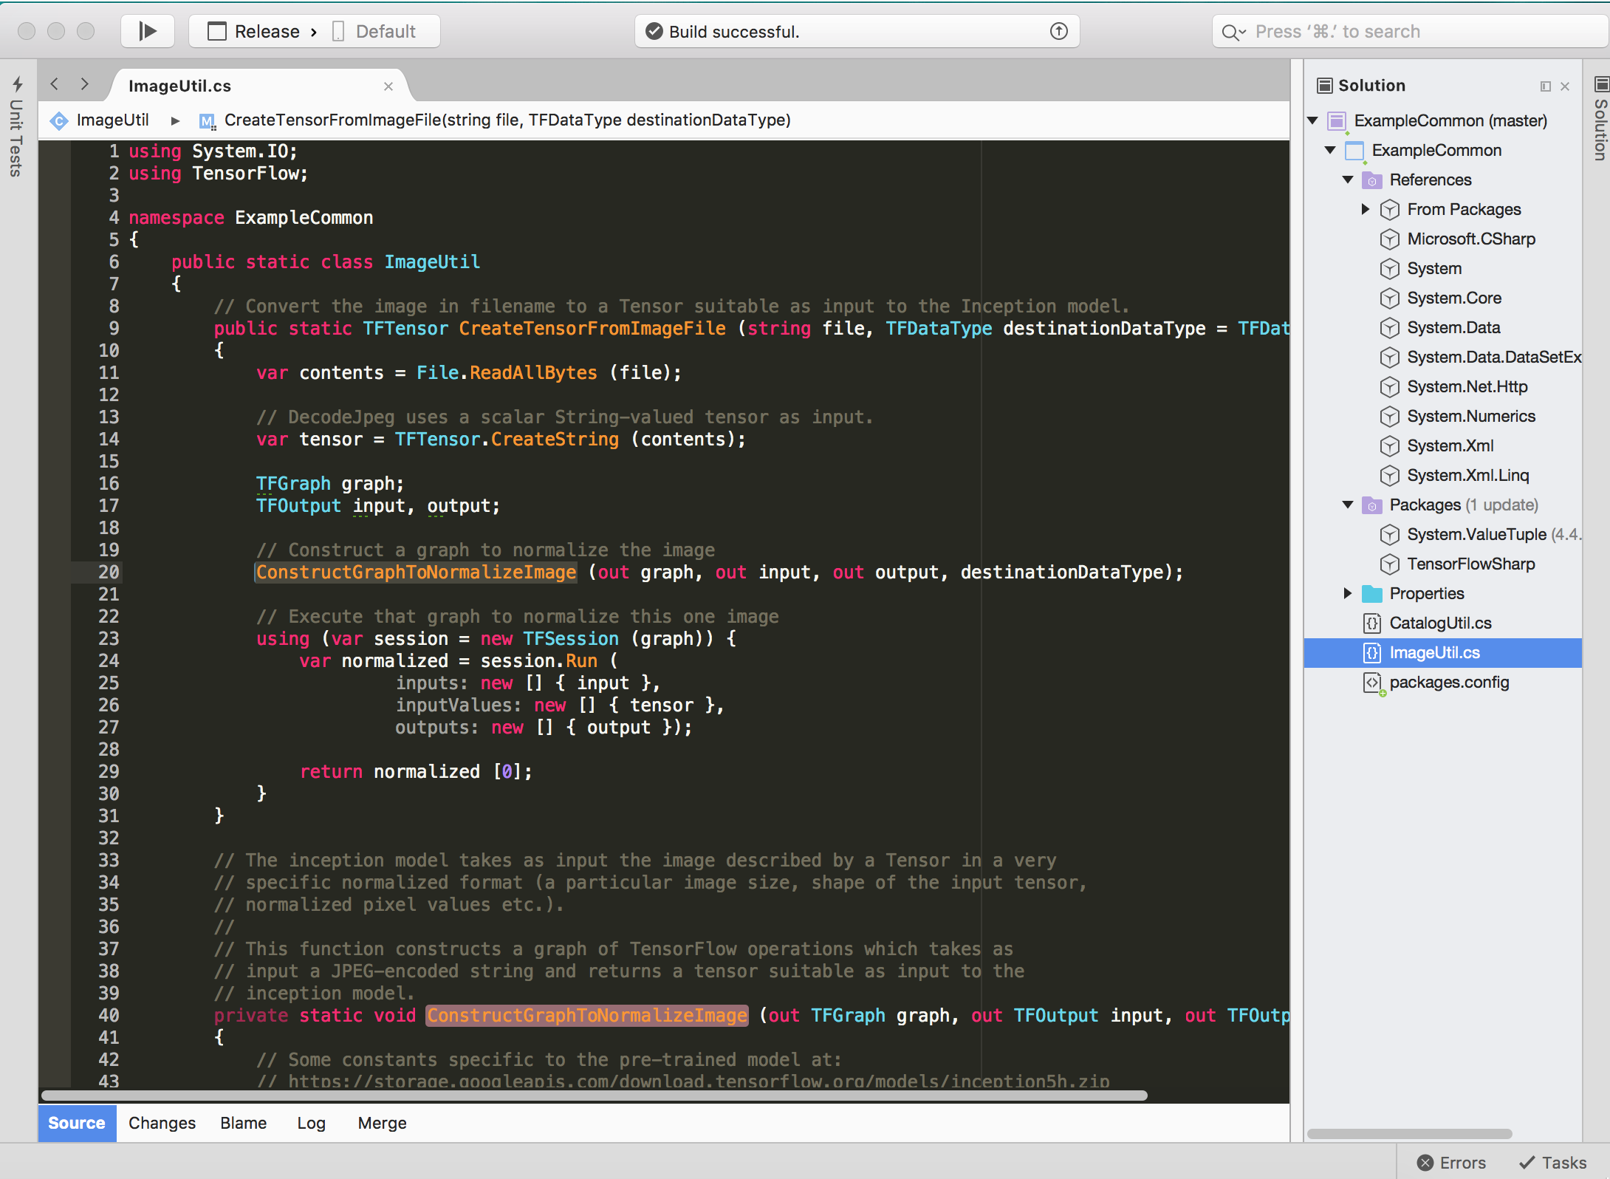Run the application with the play button
1610x1179 pixels.
coord(147,31)
